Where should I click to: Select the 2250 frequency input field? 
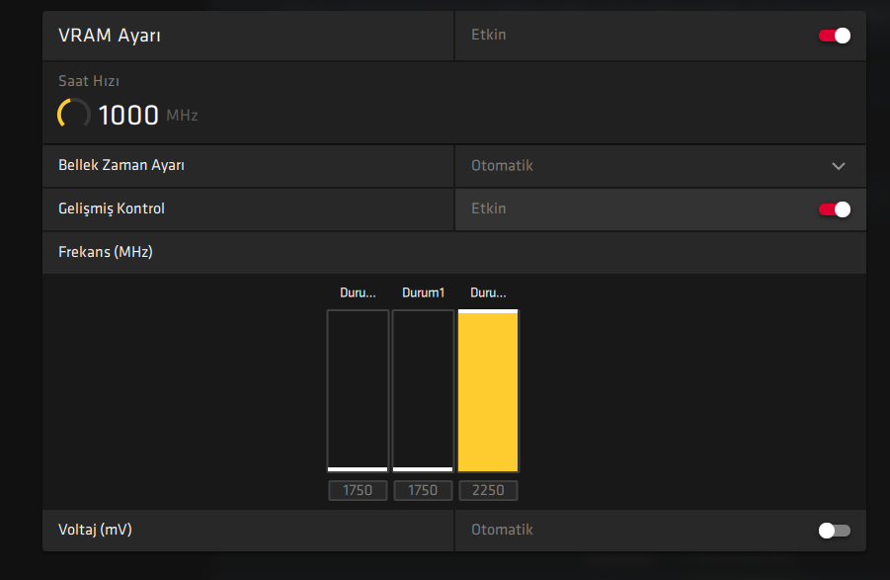[488, 490]
